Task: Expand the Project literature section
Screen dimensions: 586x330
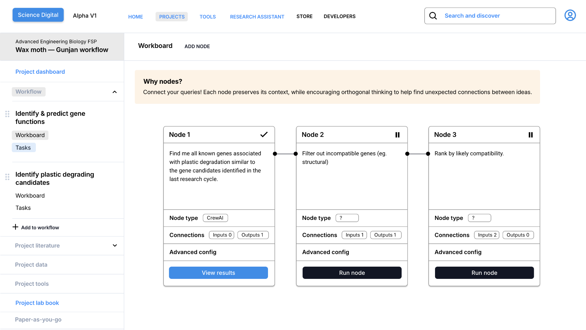Action: [114, 246]
